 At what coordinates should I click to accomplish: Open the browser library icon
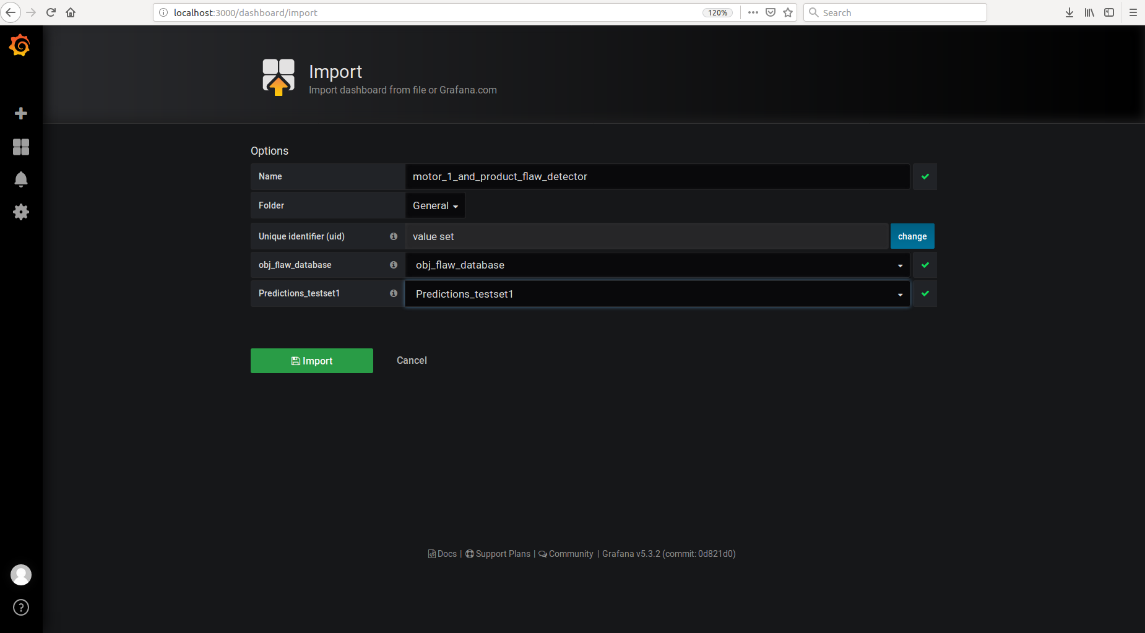click(x=1089, y=12)
